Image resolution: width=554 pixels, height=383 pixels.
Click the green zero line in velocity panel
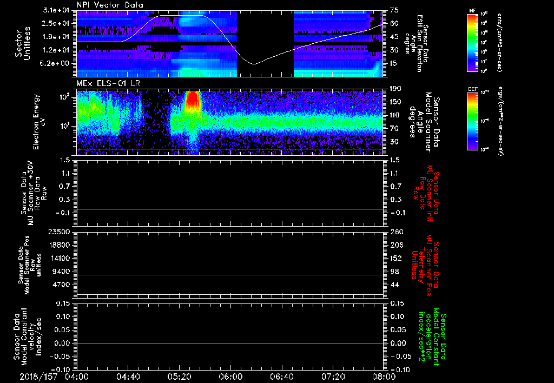tap(230, 343)
